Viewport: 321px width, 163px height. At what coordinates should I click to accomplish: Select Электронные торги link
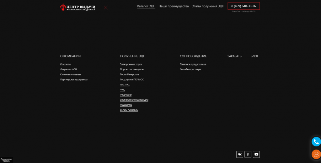point(131,64)
